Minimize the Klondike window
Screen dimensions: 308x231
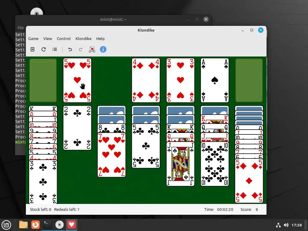243,30
